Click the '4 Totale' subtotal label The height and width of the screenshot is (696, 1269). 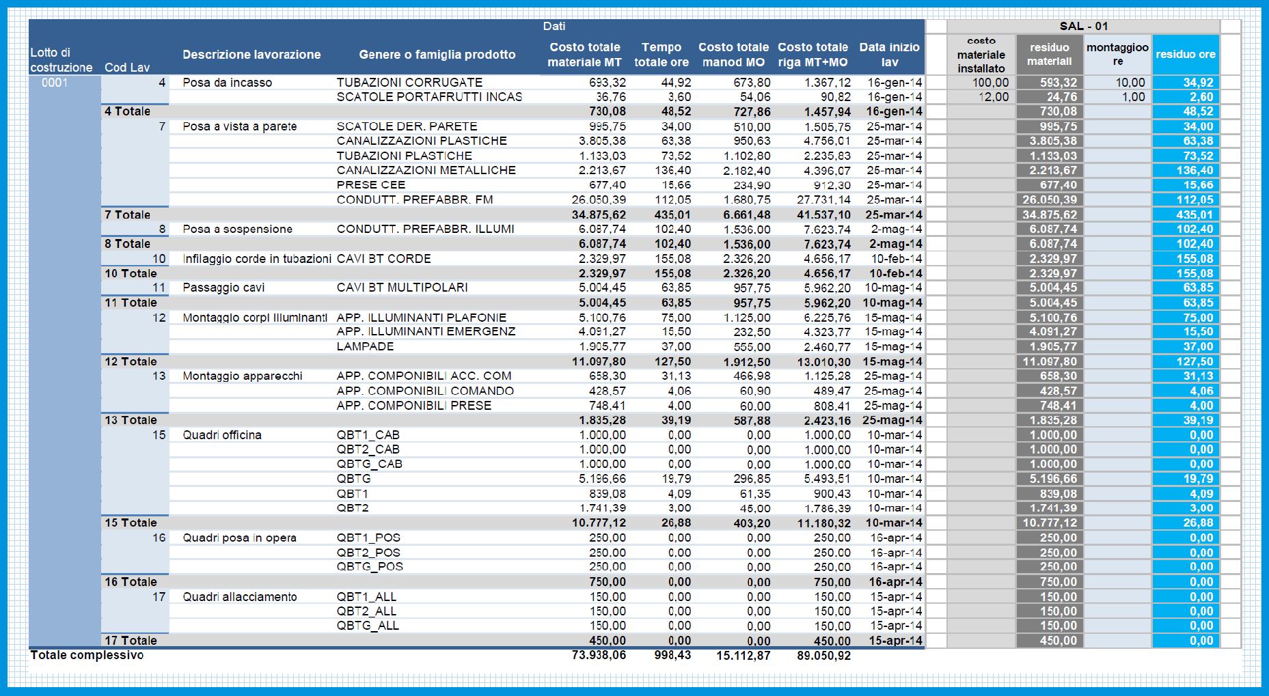coord(127,111)
